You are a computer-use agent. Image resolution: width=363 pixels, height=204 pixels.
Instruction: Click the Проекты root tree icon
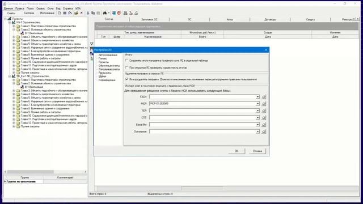[x=10, y=19]
